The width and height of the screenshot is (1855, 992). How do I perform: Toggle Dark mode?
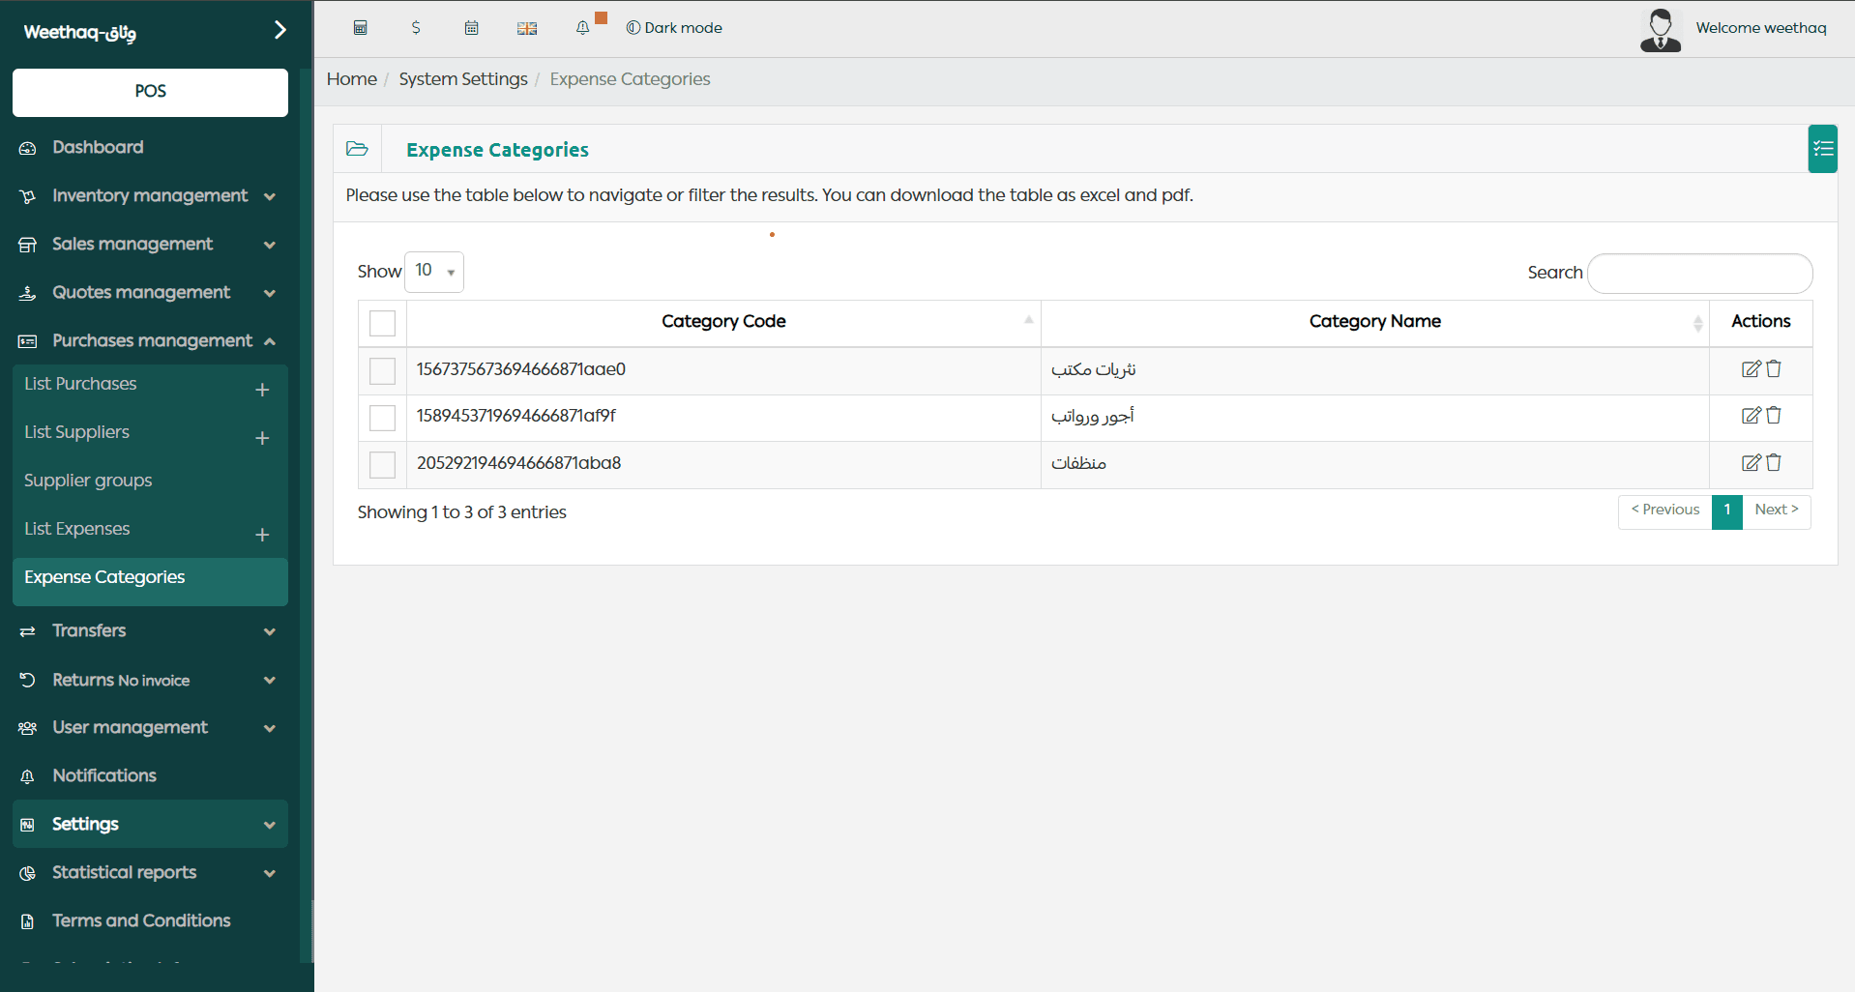point(674,28)
